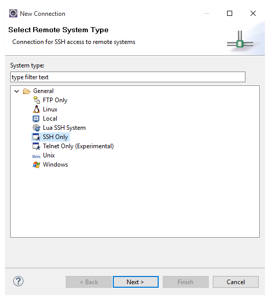
Task: Click the Telnet Only (Experimental) icon
Action: tap(36, 146)
